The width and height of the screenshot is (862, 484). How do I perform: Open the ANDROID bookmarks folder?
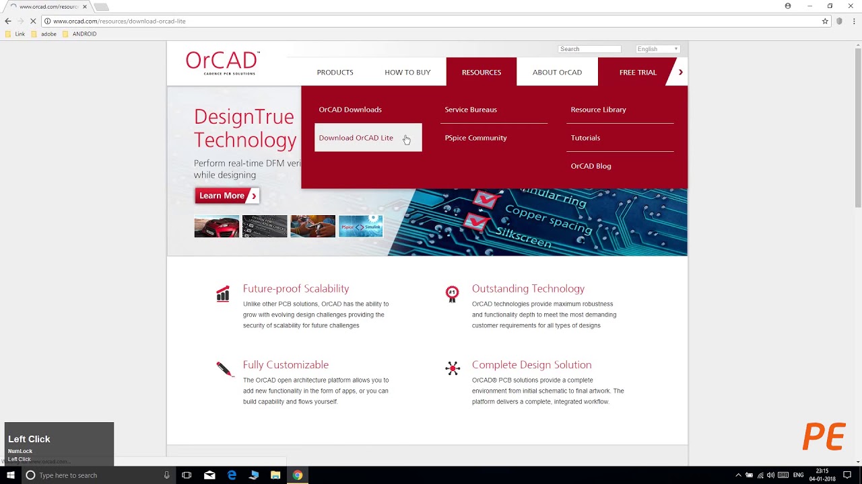click(79, 34)
